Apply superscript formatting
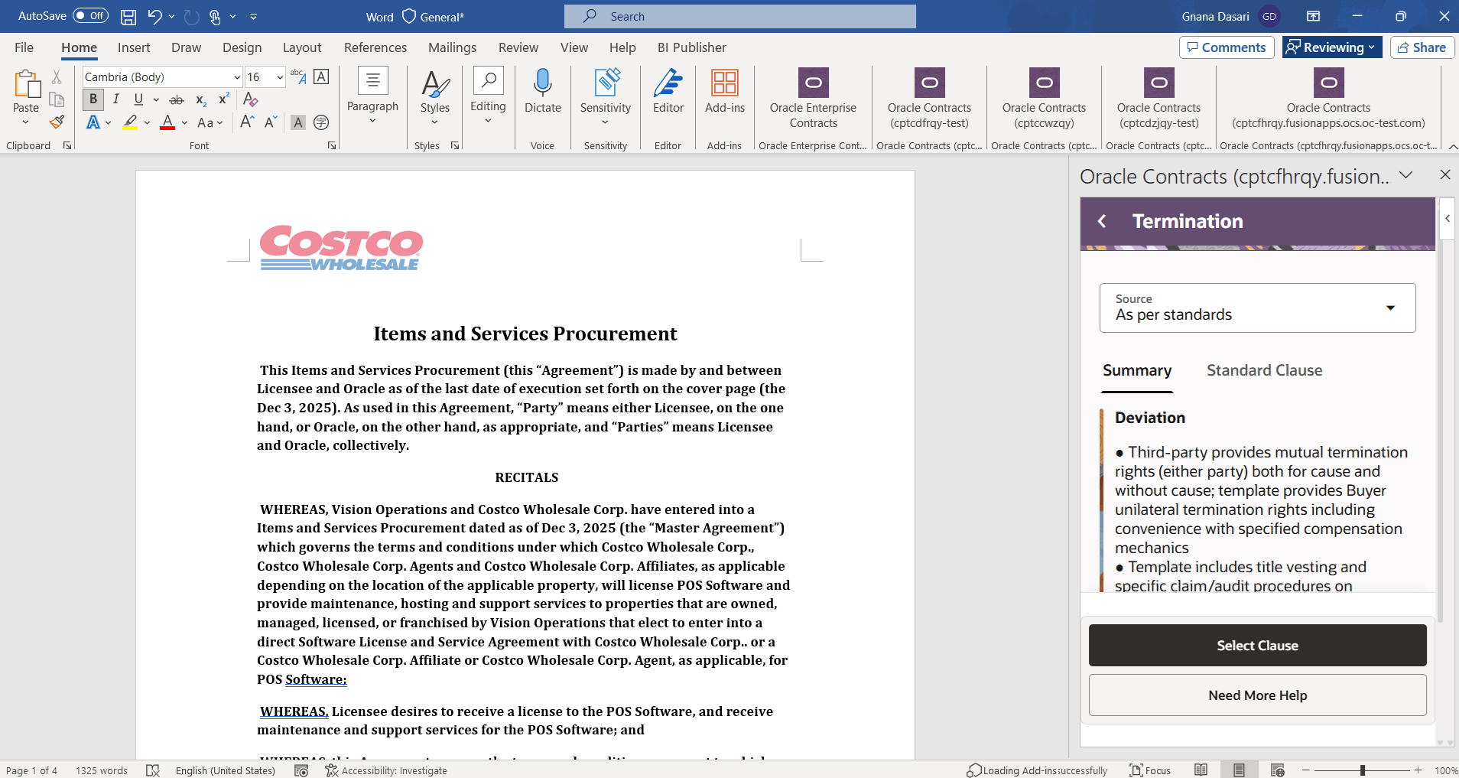This screenshot has height=778, width=1459. click(x=224, y=99)
